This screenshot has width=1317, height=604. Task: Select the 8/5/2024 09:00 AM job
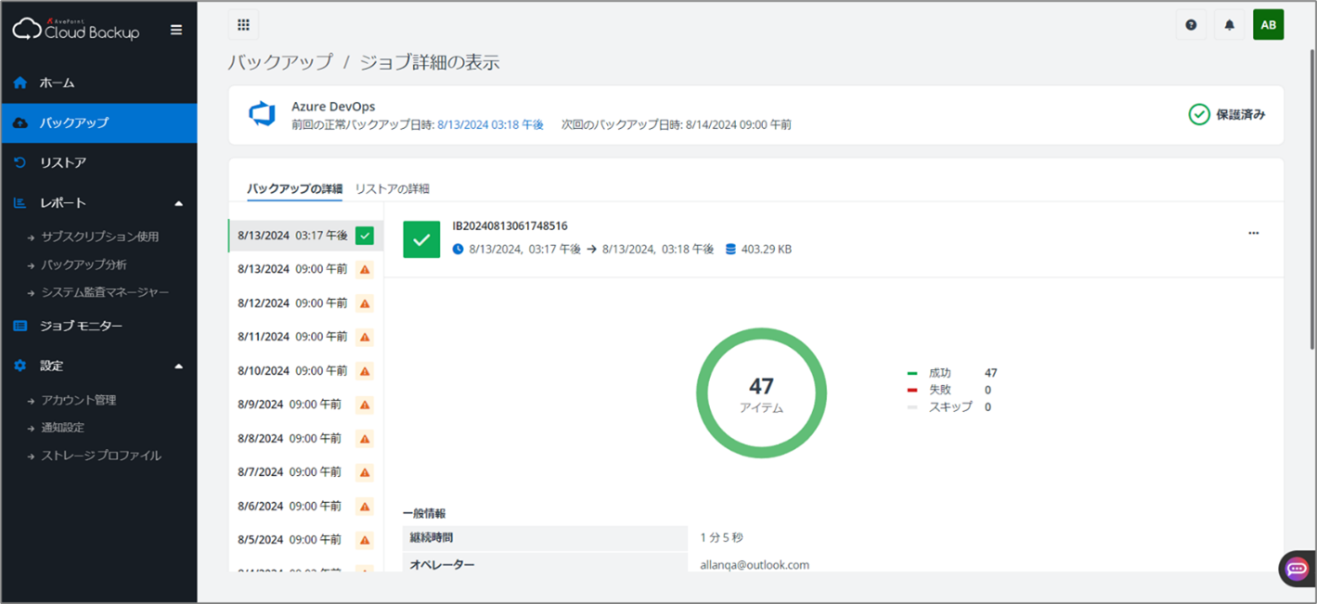pos(305,540)
